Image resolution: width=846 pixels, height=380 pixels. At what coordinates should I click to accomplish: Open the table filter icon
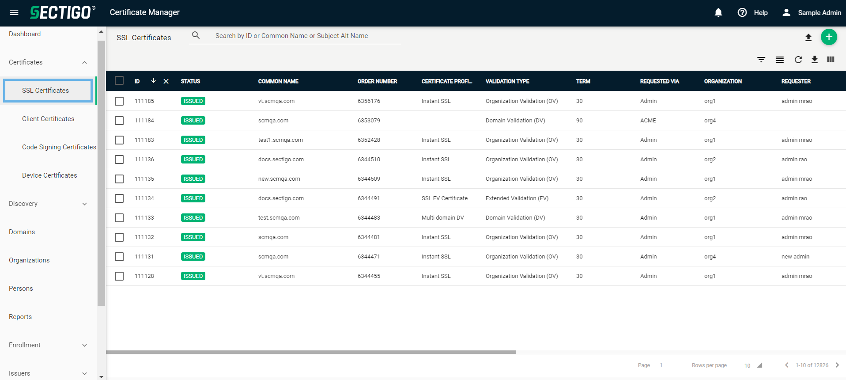pyautogui.click(x=761, y=60)
